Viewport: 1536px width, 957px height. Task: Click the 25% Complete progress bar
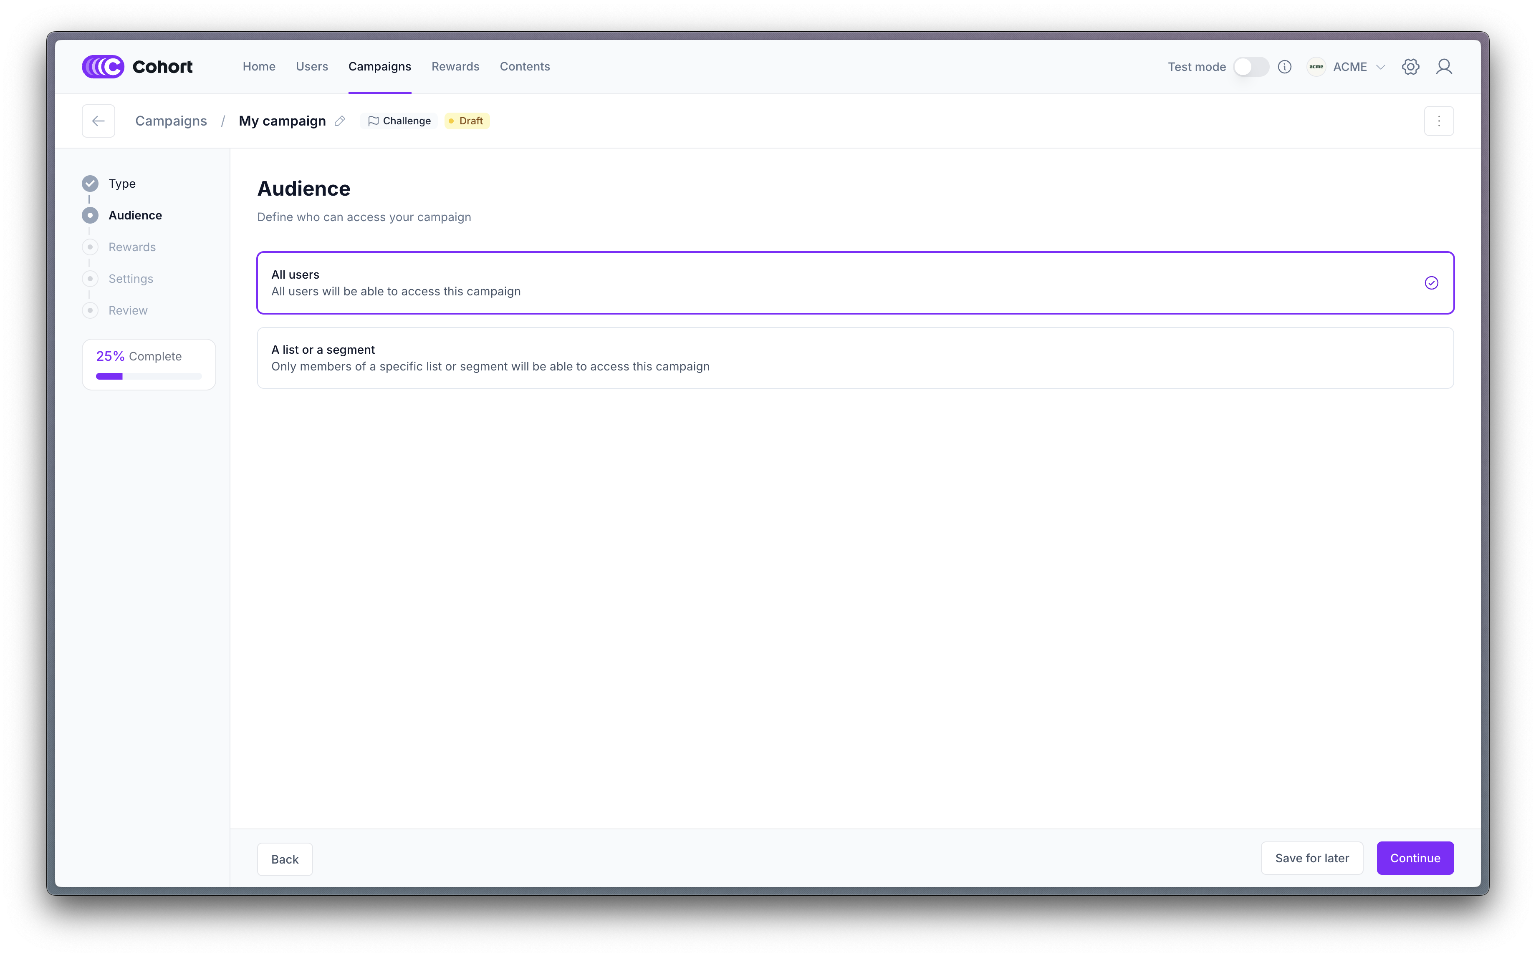click(x=149, y=376)
